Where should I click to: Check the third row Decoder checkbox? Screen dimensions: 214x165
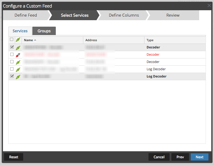point(12,62)
